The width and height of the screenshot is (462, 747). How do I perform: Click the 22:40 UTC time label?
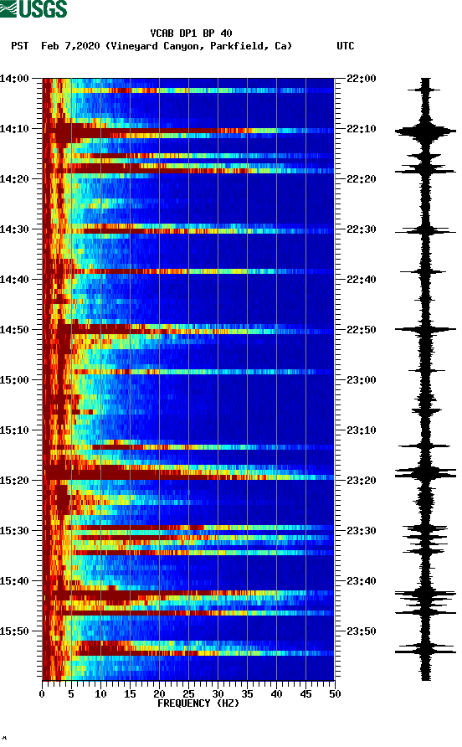(362, 280)
